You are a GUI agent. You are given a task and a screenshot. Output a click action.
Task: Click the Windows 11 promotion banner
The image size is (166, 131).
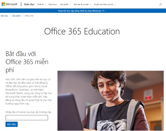point(82,11)
